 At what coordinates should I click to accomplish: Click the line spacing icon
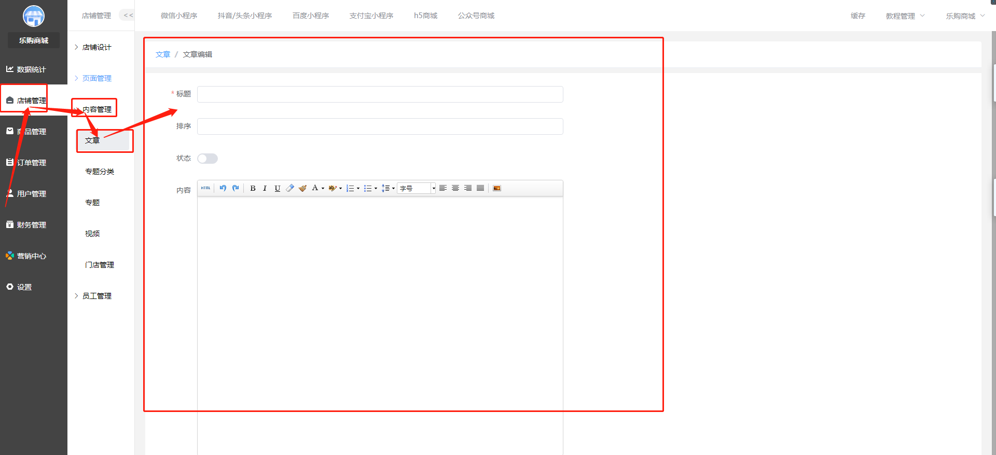coord(385,188)
